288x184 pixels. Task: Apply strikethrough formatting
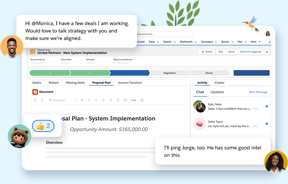coord(103,100)
